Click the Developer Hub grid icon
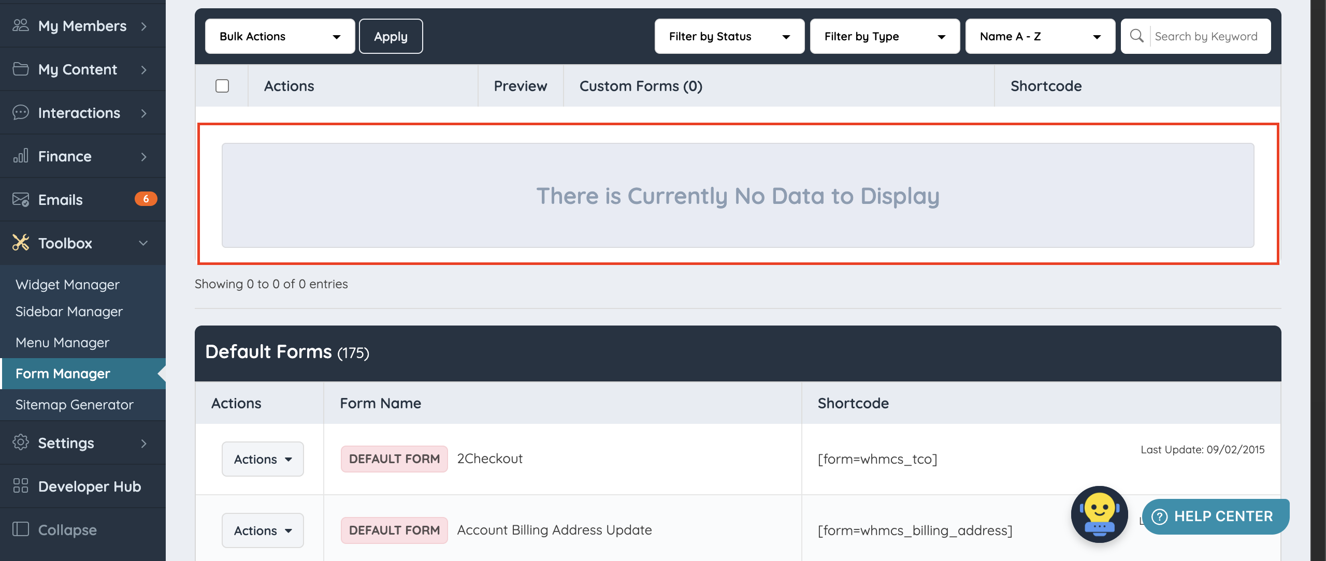This screenshot has height=561, width=1326. pos(21,486)
